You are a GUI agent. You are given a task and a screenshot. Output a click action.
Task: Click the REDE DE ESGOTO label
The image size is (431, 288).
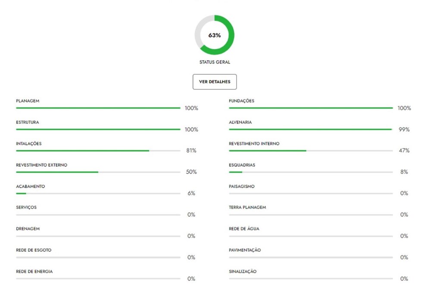(x=34, y=250)
